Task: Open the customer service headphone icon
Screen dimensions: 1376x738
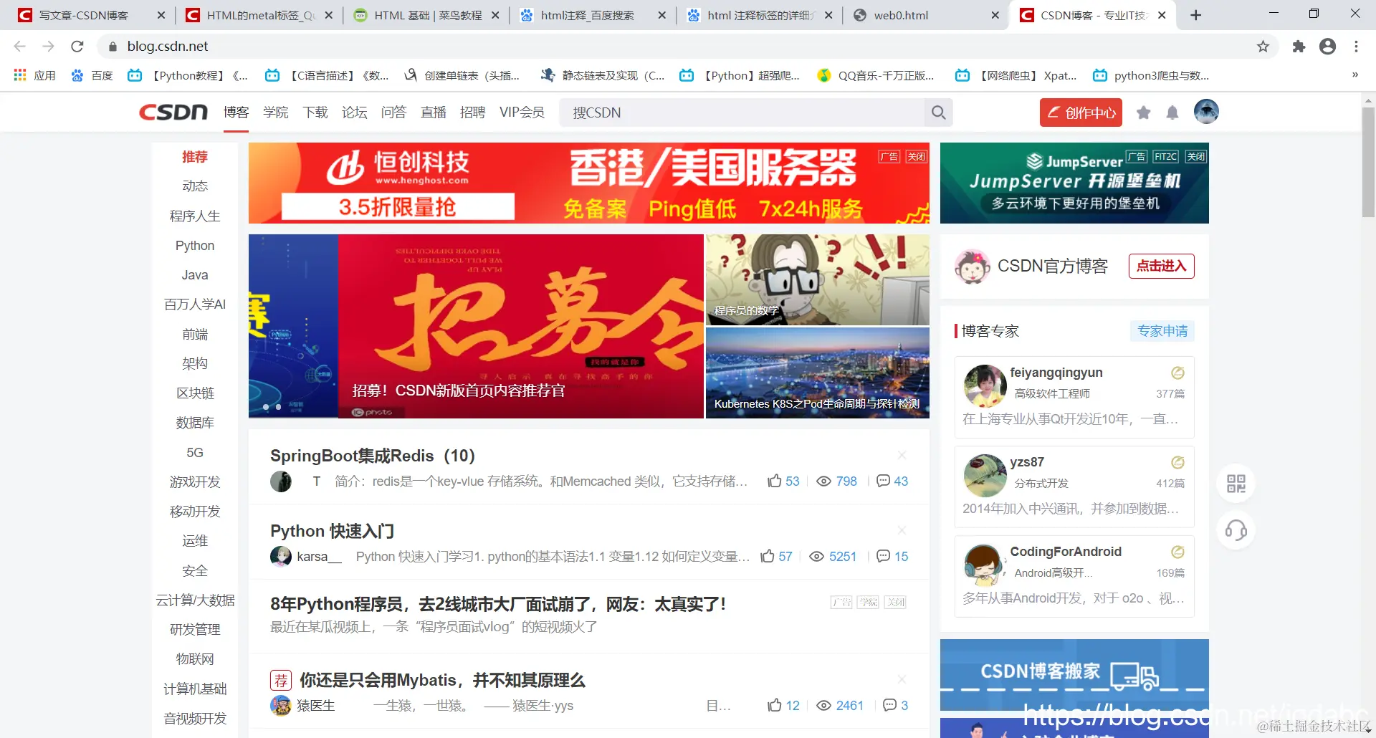Action: [1235, 531]
